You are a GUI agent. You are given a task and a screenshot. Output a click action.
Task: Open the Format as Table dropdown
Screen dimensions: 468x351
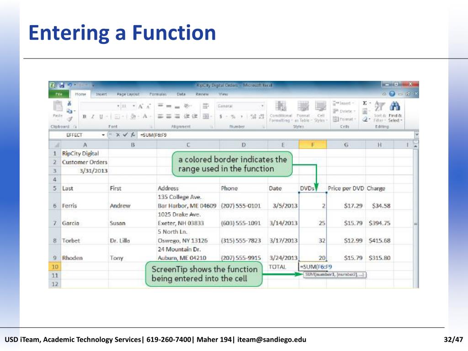point(303,112)
